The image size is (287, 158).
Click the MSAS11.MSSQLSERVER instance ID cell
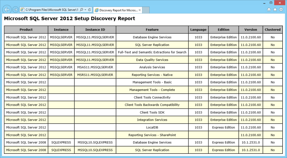tap(95, 67)
